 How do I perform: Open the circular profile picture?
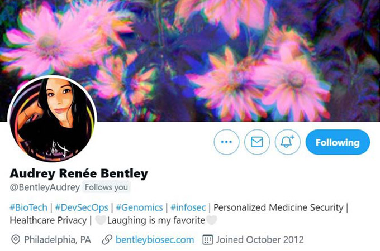point(53,119)
